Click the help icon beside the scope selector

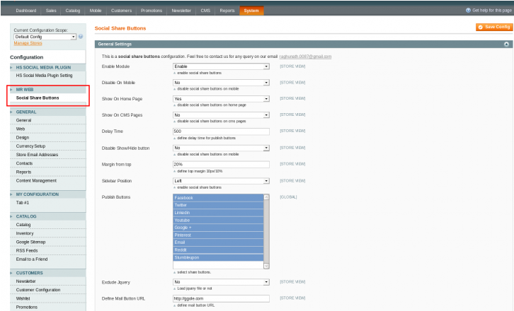(x=81, y=37)
